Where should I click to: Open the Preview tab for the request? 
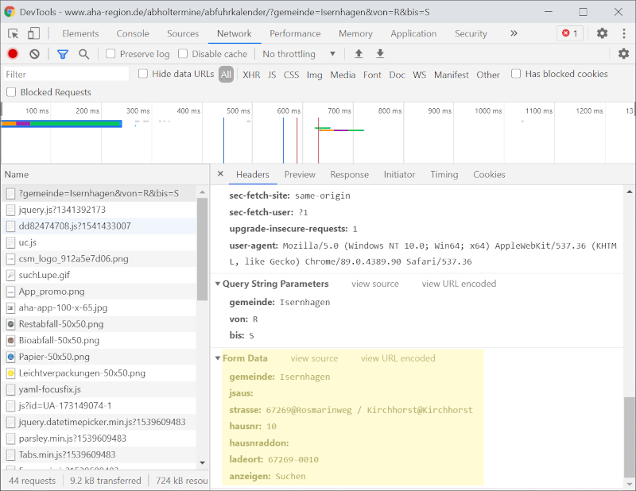click(x=300, y=174)
